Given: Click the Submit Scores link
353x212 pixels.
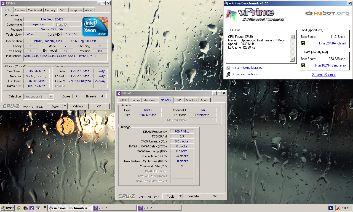Looking at the screenshot, I should click(324, 75).
